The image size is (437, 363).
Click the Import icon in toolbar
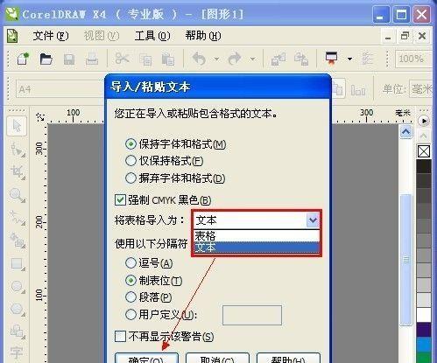pos(278,59)
